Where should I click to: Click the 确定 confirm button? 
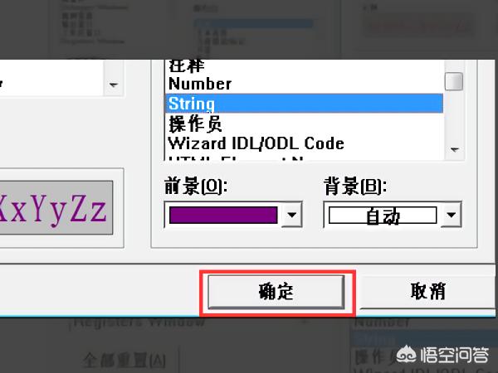tap(276, 291)
